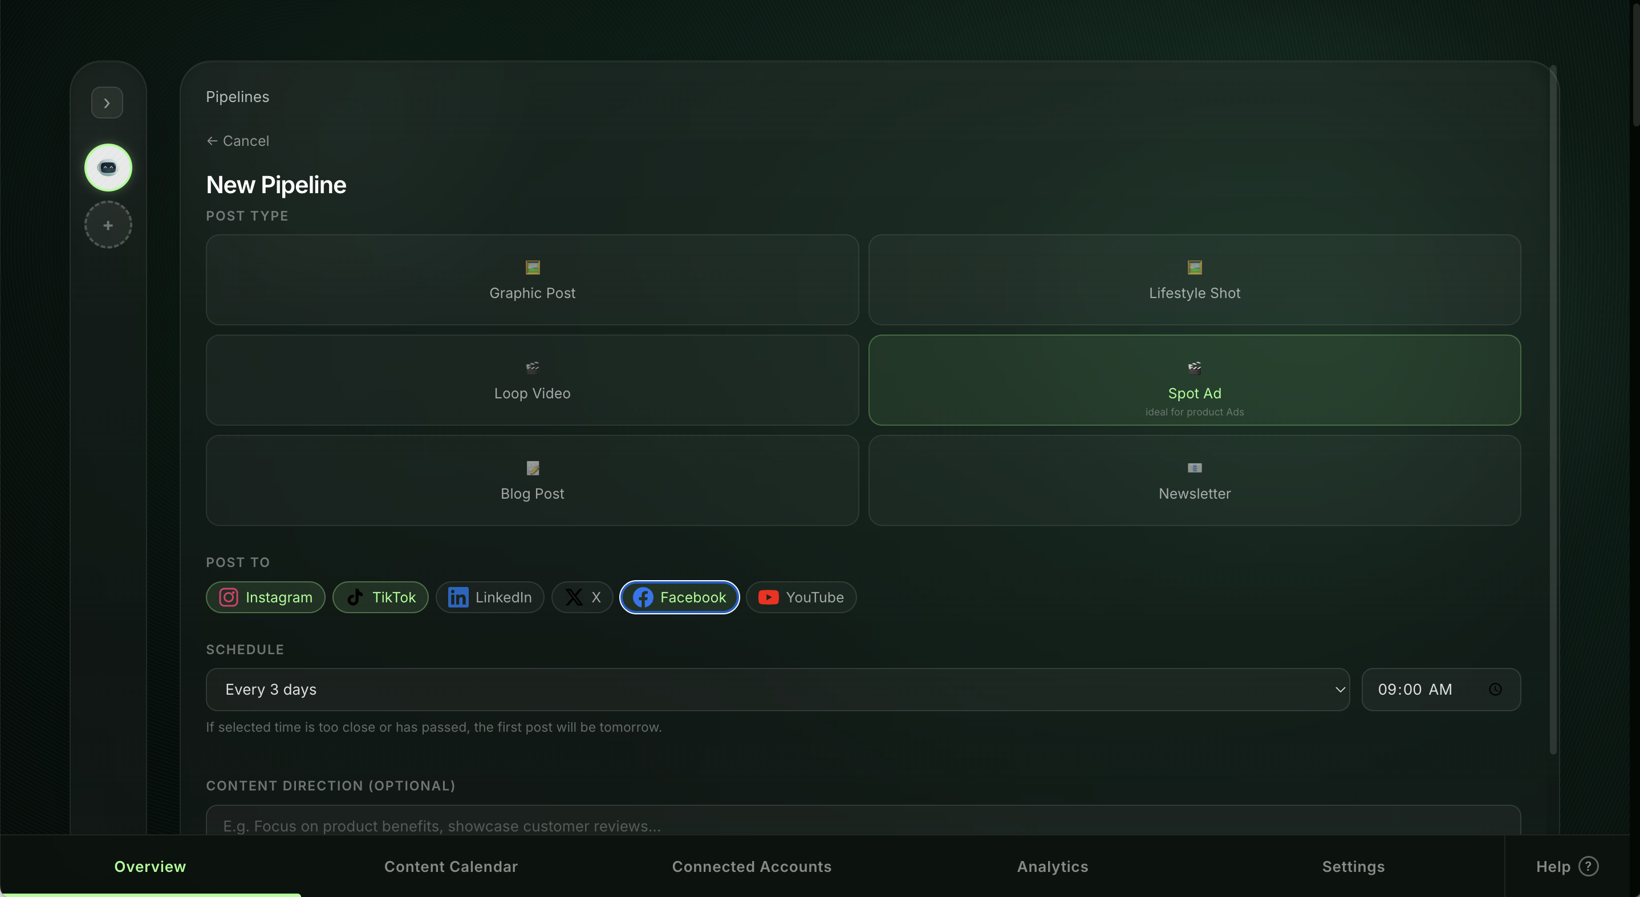
Task: Click the dashed plus add-brand icon
Action: click(108, 225)
